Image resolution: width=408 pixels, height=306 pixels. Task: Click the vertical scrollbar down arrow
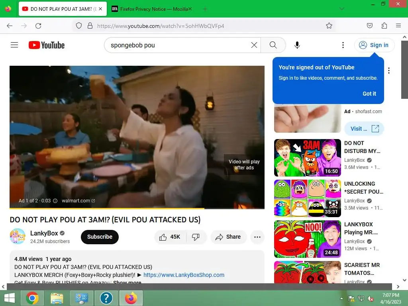(405, 280)
